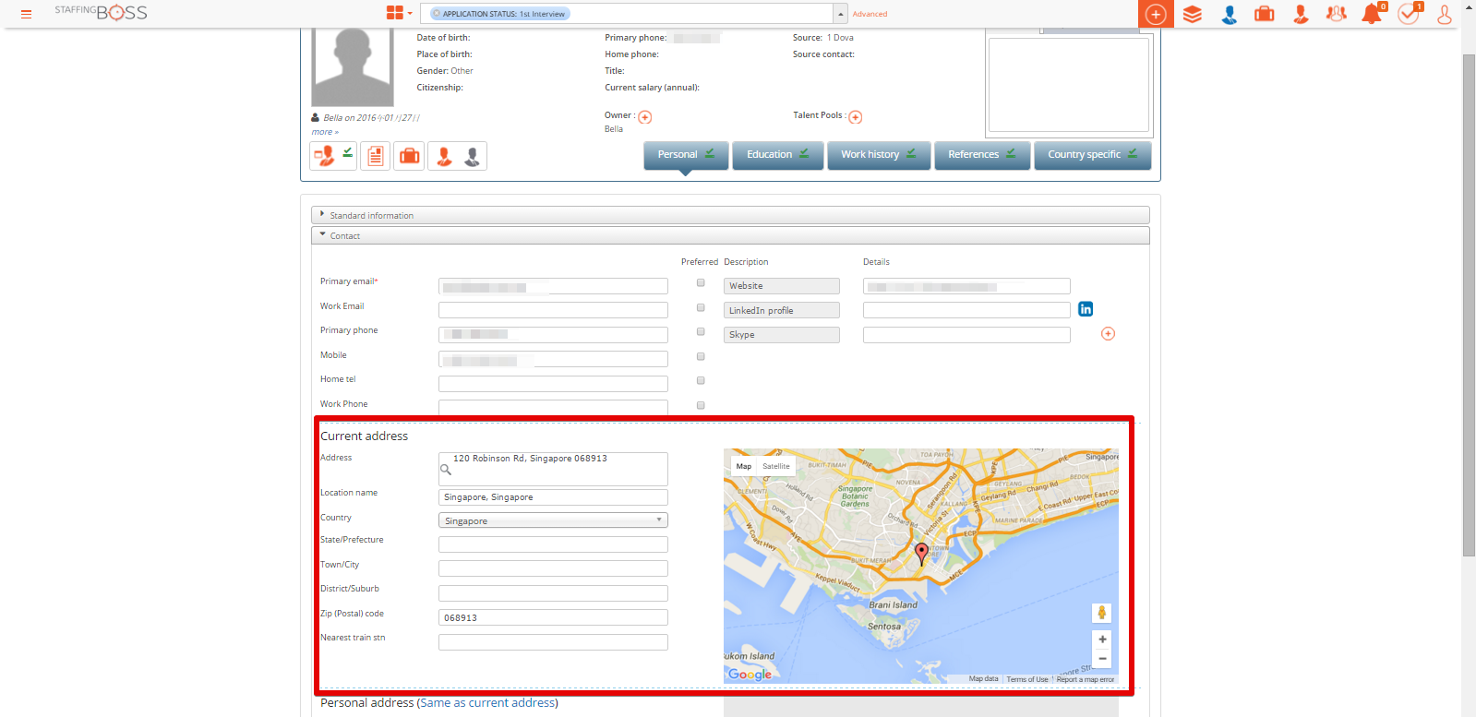The height and width of the screenshot is (717, 1476).
Task: Open the Country dropdown set to Singapore
Action: coord(553,520)
